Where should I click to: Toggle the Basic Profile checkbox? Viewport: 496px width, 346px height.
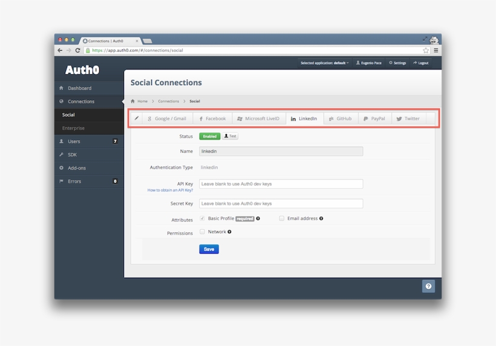[x=202, y=218]
